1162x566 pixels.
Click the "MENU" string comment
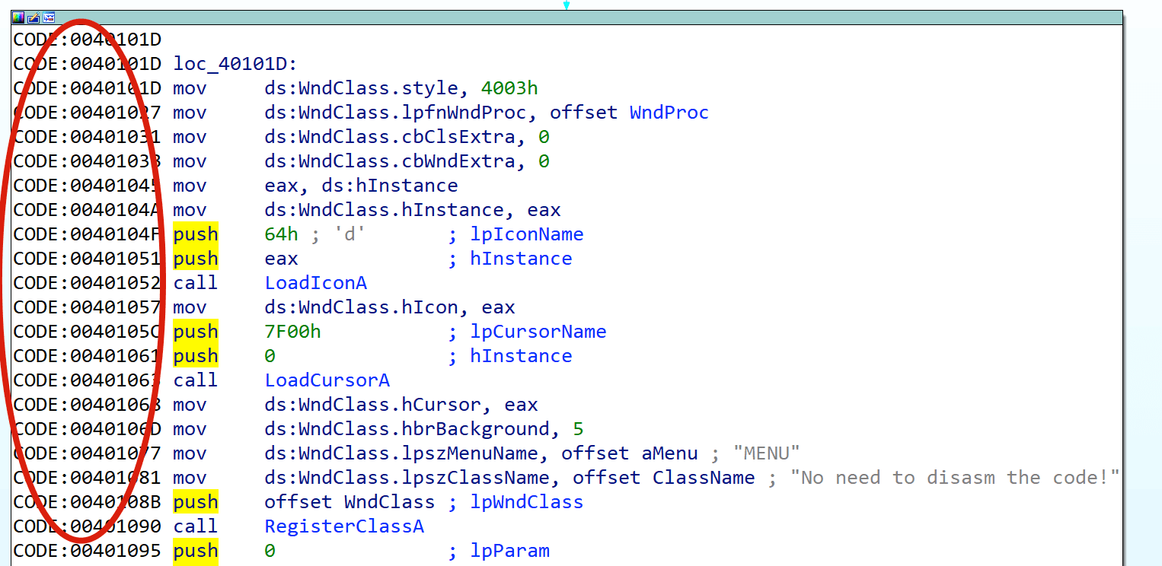766,453
